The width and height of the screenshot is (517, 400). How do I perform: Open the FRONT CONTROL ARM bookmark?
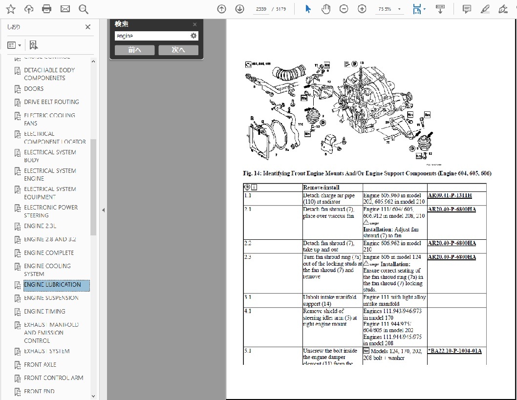click(x=53, y=378)
